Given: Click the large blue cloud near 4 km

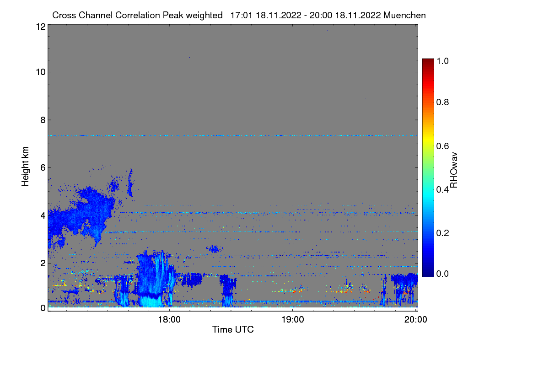Looking at the screenshot, I should [x=85, y=213].
